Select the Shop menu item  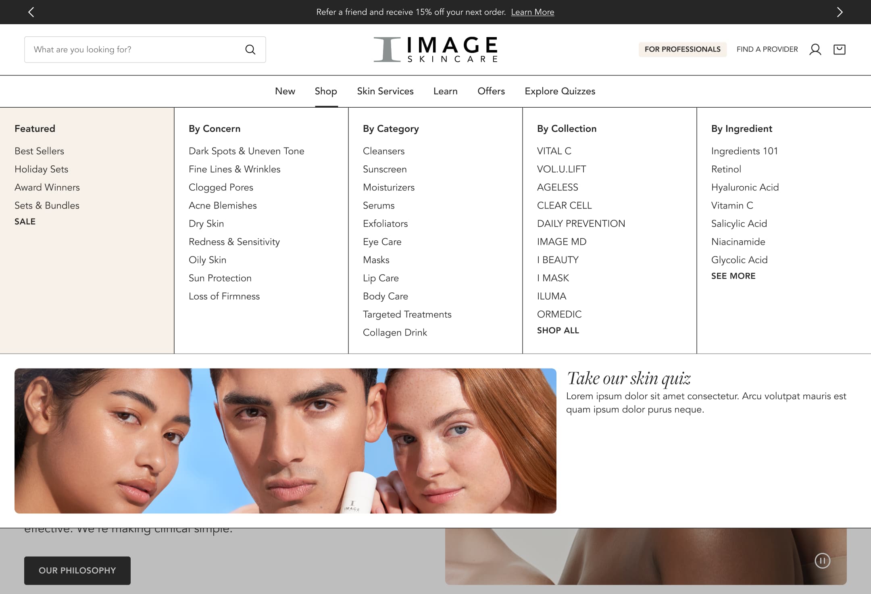pyautogui.click(x=326, y=91)
